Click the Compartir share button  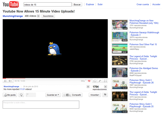(x=72, y=95)
